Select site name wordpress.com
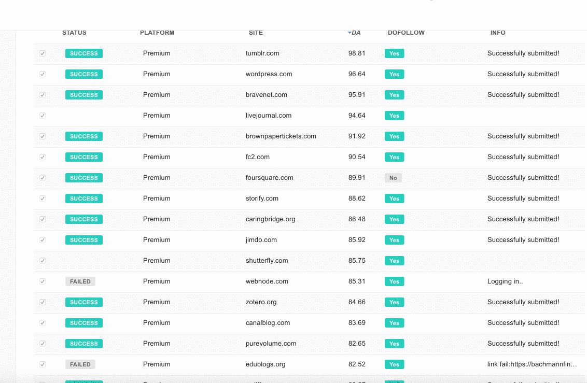 pyautogui.click(x=269, y=74)
